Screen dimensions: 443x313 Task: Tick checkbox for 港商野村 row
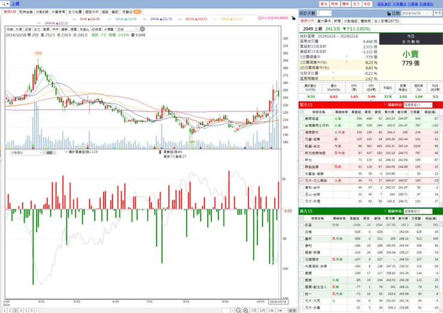[x=302, y=132]
